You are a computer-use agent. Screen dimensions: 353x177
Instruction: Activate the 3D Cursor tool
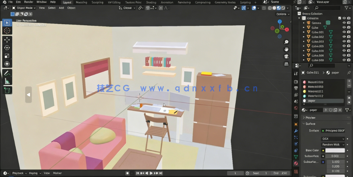7,31
